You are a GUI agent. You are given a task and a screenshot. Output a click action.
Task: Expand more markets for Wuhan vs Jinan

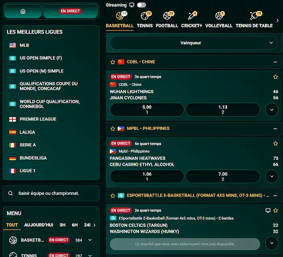[x=272, y=110]
